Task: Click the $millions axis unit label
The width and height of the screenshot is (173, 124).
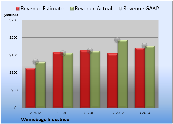Action: tap(11, 15)
